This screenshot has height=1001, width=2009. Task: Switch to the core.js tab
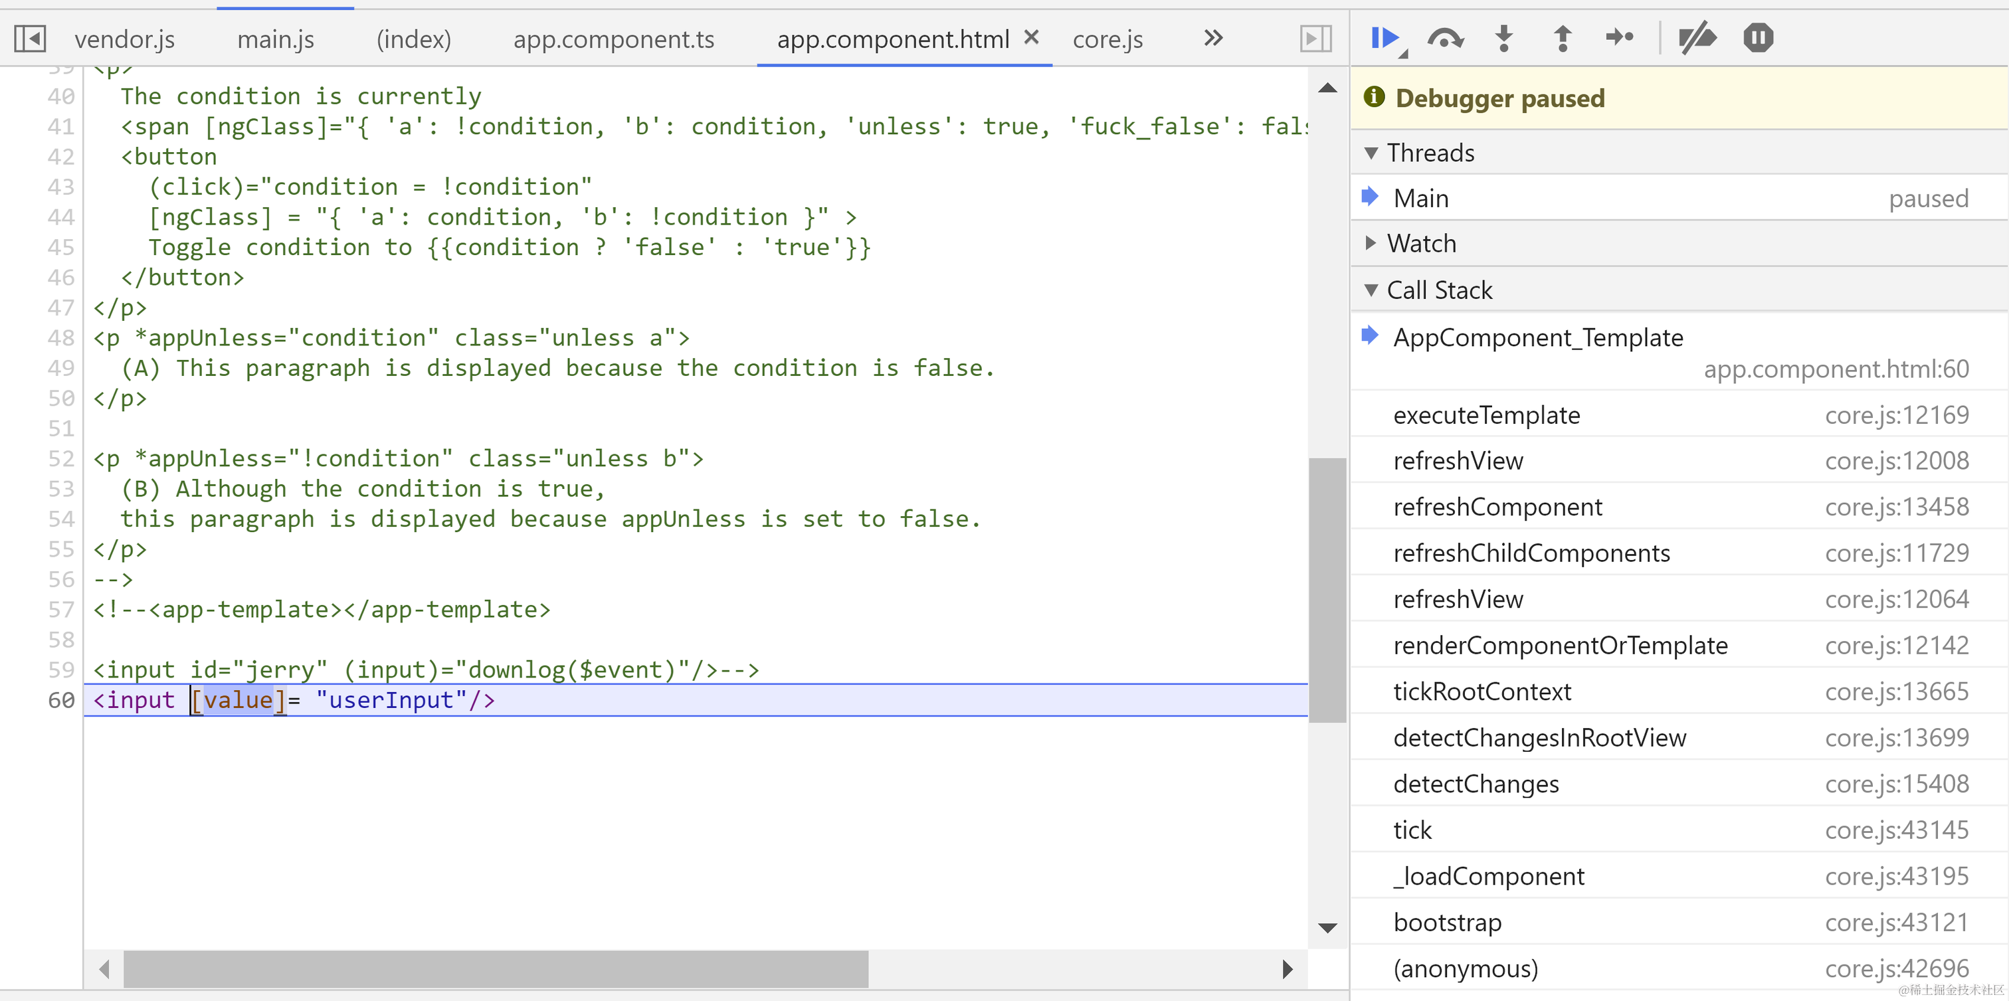click(1107, 39)
